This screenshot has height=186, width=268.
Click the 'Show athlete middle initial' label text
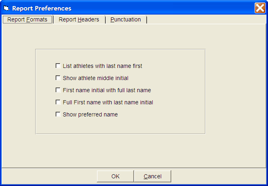tap(96, 78)
